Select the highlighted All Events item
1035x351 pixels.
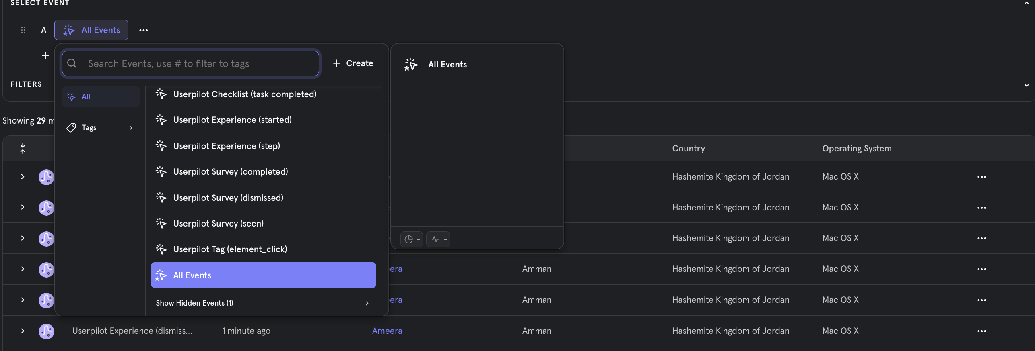(x=263, y=275)
